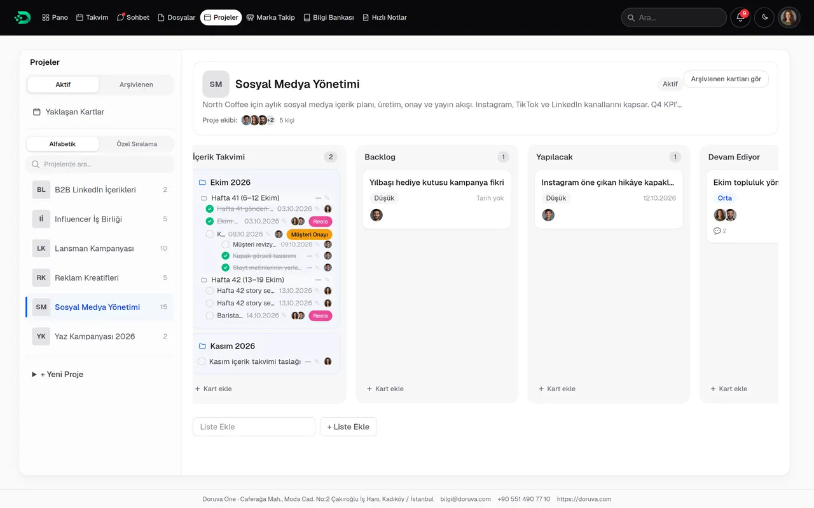Collapse Hafta 41 (6–12 Ekim) folder
Screen dimensions: 814x508
tap(205, 198)
